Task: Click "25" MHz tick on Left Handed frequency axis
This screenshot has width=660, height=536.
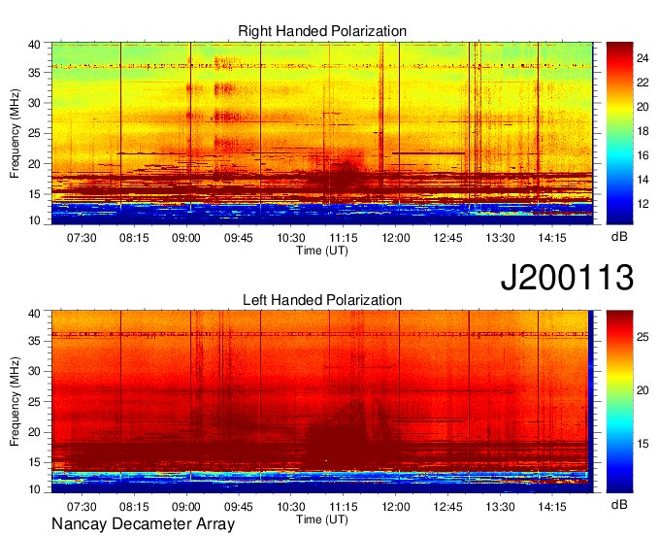Action: 35,402
